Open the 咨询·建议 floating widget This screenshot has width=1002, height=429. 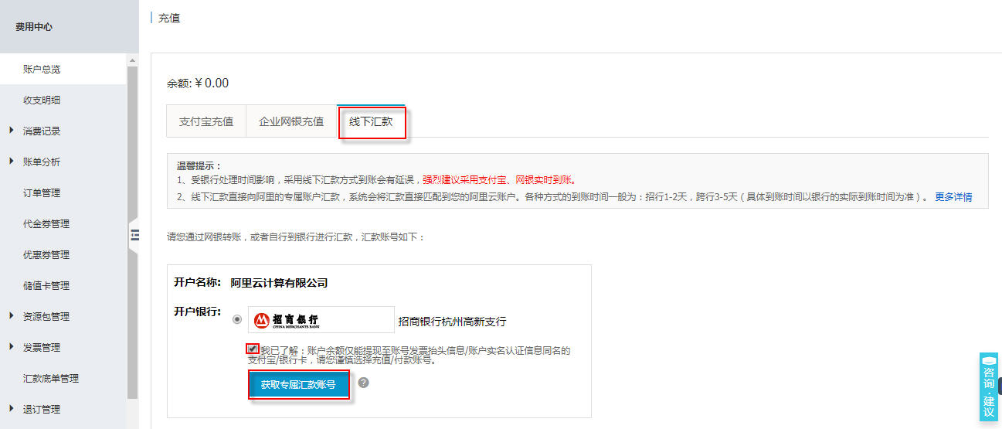pos(989,387)
